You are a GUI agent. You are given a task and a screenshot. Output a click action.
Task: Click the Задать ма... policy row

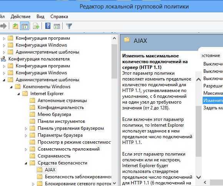click(213, 108)
